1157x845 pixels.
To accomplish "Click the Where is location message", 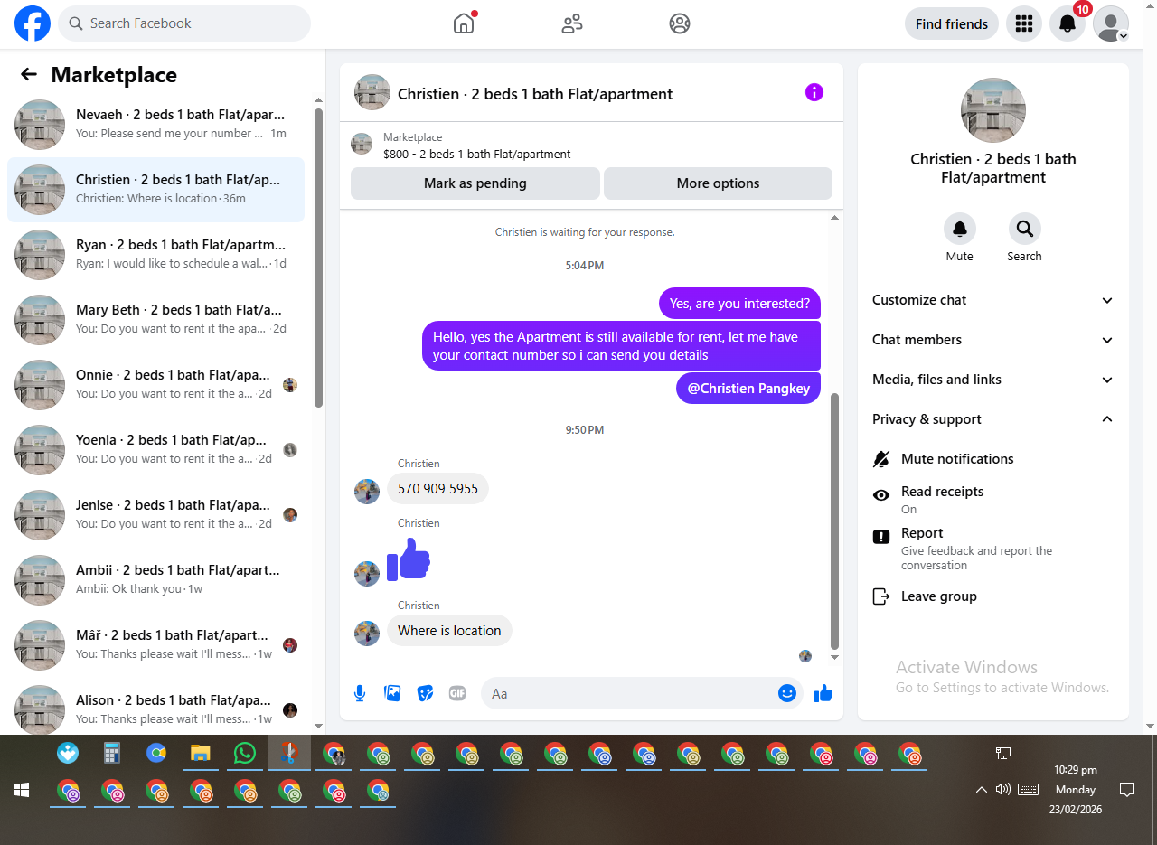I will pos(449,631).
